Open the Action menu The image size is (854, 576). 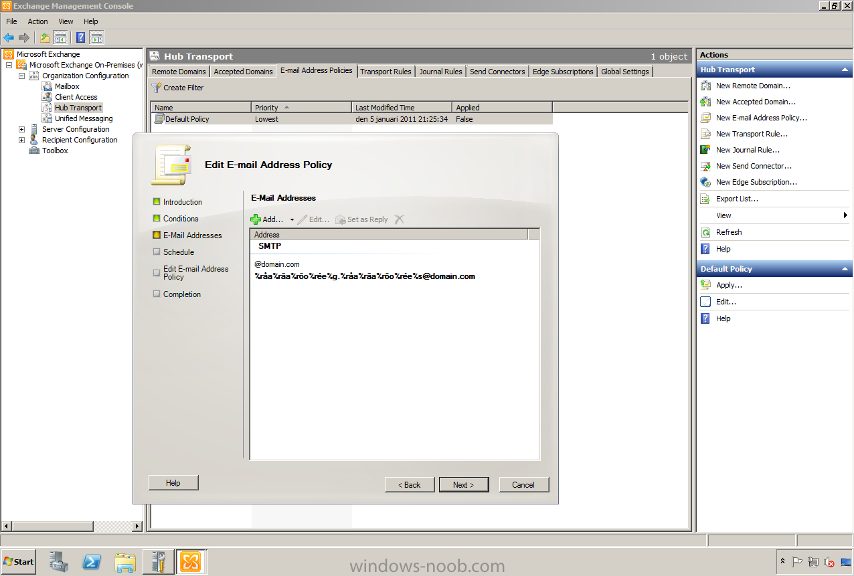pos(37,21)
